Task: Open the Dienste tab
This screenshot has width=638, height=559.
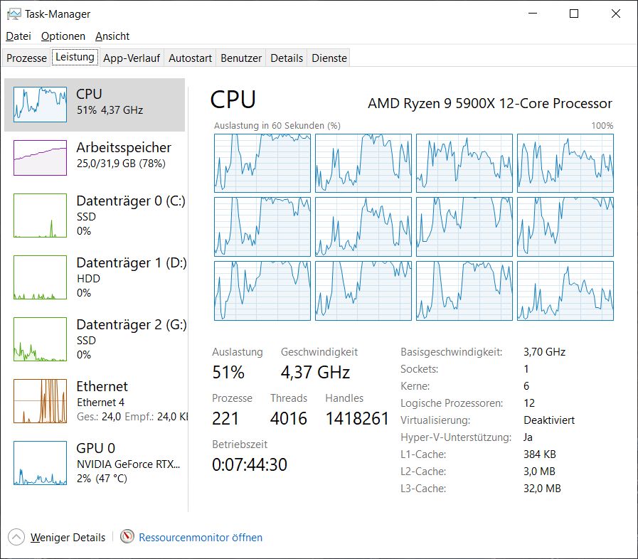Action: (x=329, y=58)
